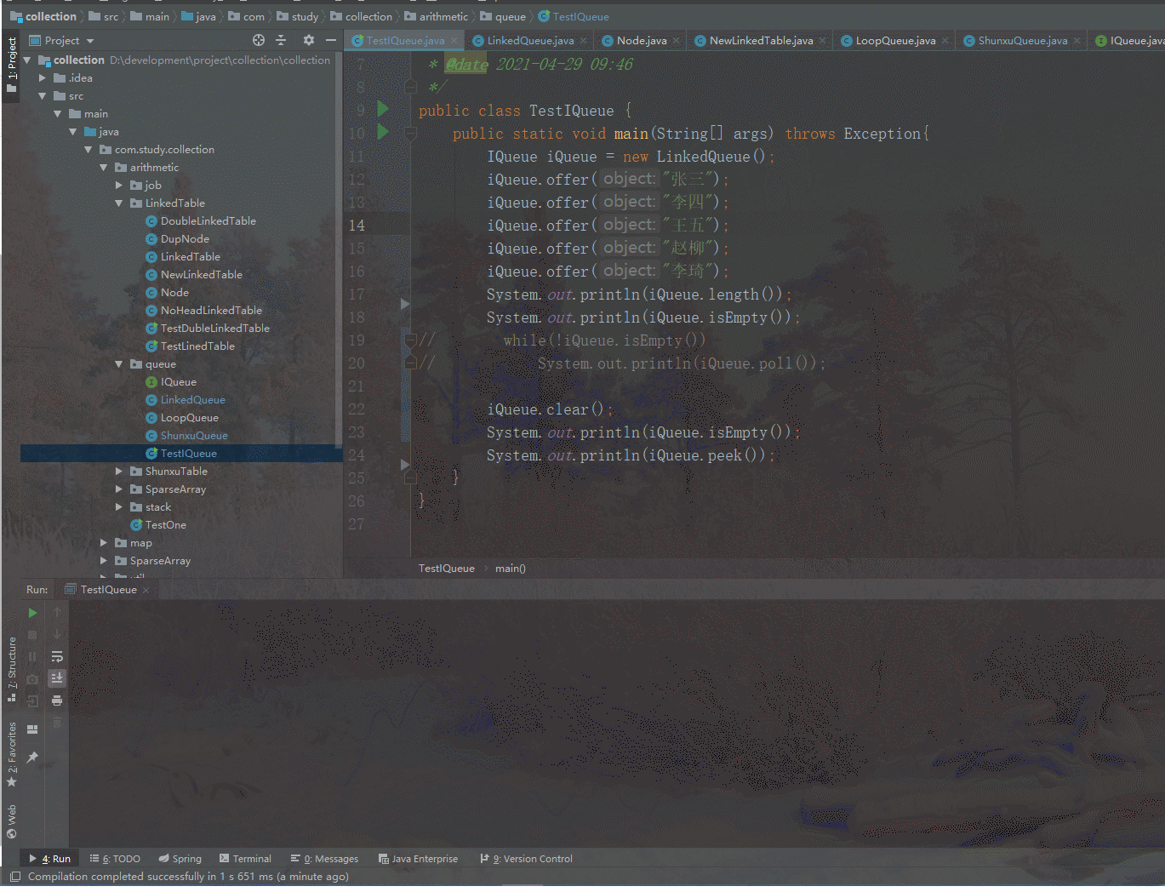Click Locate/Select Opened File target icon
The width and height of the screenshot is (1165, 892).
[x=259, y=40]
